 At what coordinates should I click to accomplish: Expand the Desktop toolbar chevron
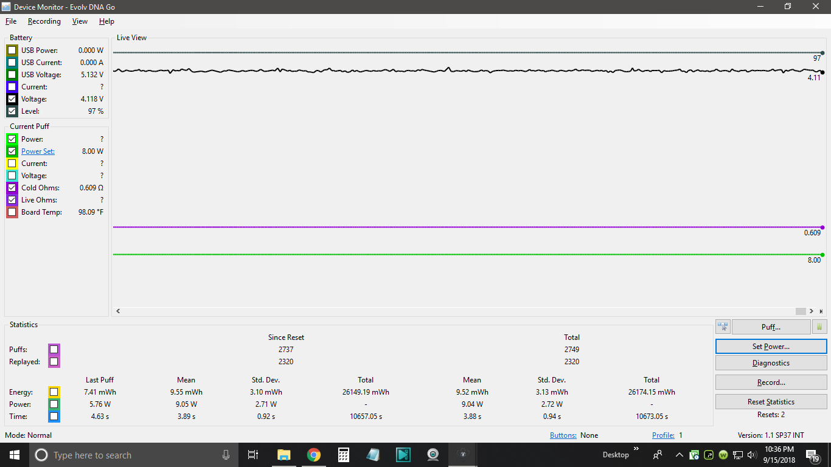coord(636,449)
